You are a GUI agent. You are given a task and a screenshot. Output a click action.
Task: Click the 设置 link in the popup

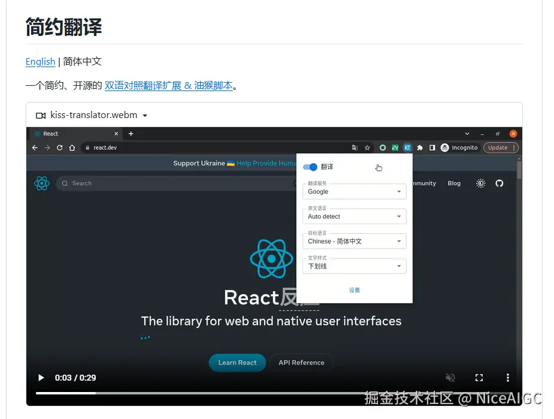tap(355, 290)
